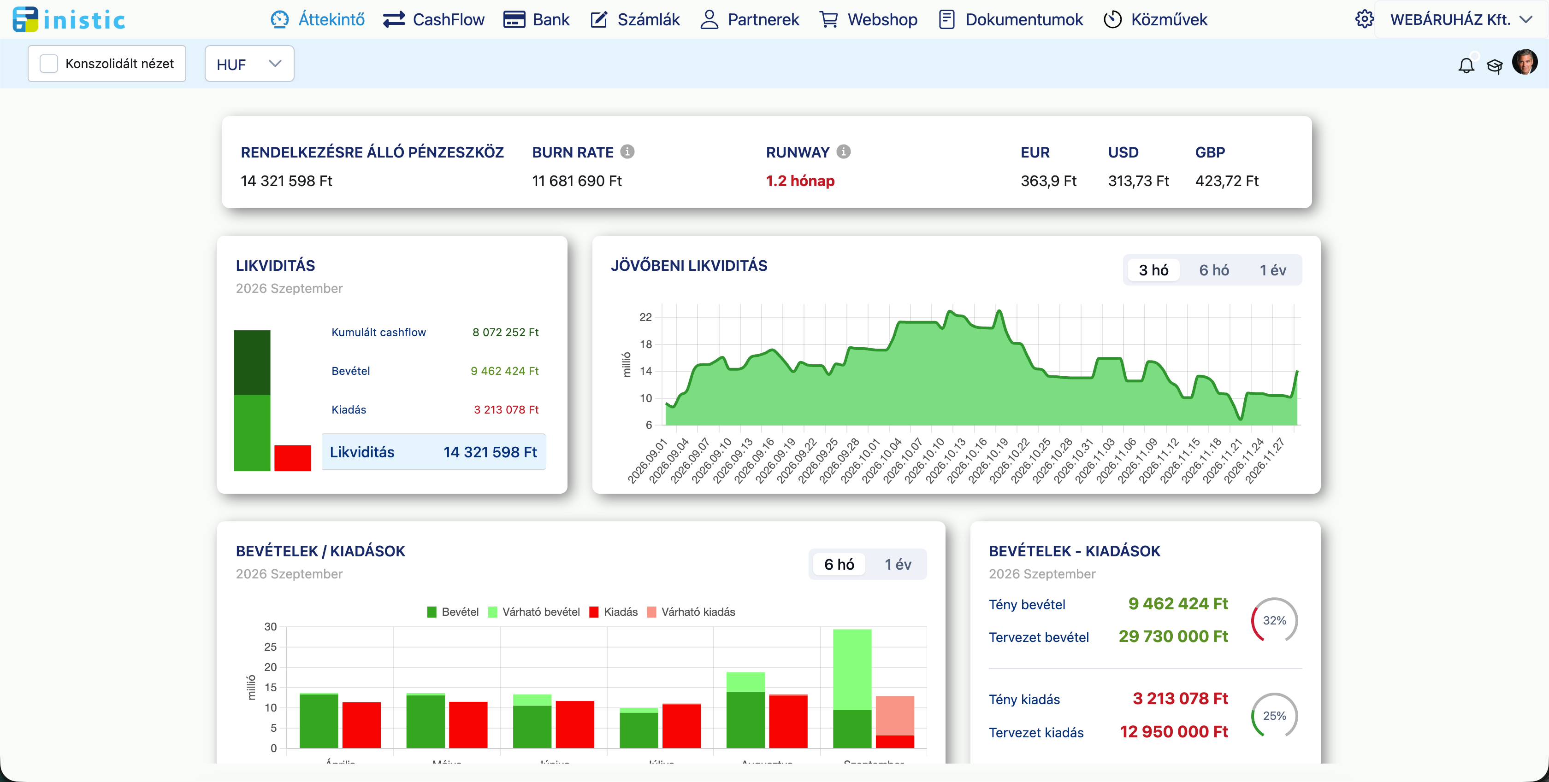This screenshot has height=782, width=1549.
Task: Click the Partnerek person icon
Action: (709, 20)
